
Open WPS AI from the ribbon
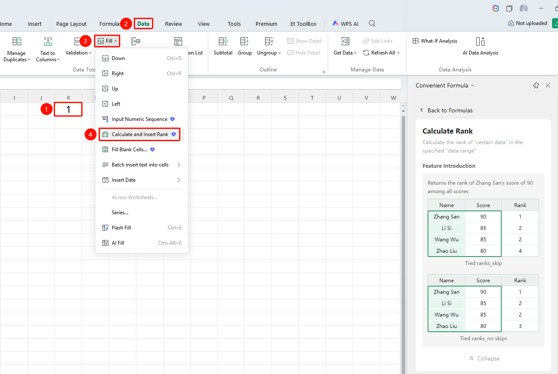pos(345,24)
